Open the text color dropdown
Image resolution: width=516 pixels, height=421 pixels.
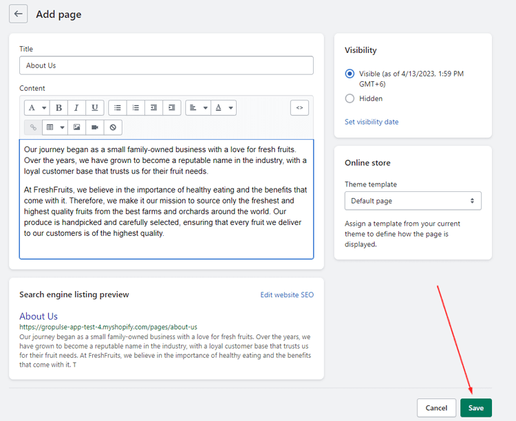pyautogui.click(x=224, y=107)
